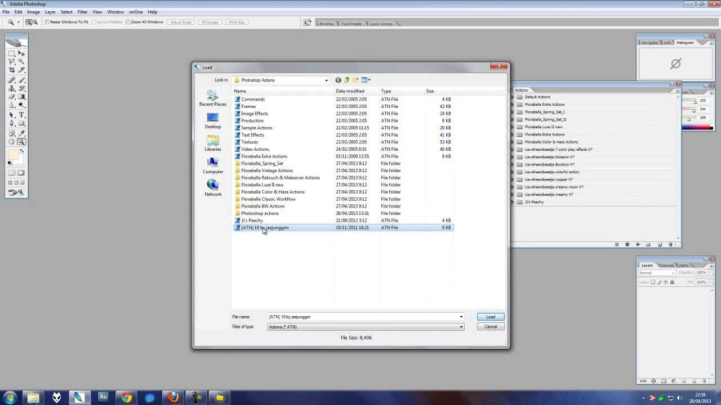Viewport: 721px width, 405px height.
Task: Select the Lasso tool
Action: click(11, 61)
